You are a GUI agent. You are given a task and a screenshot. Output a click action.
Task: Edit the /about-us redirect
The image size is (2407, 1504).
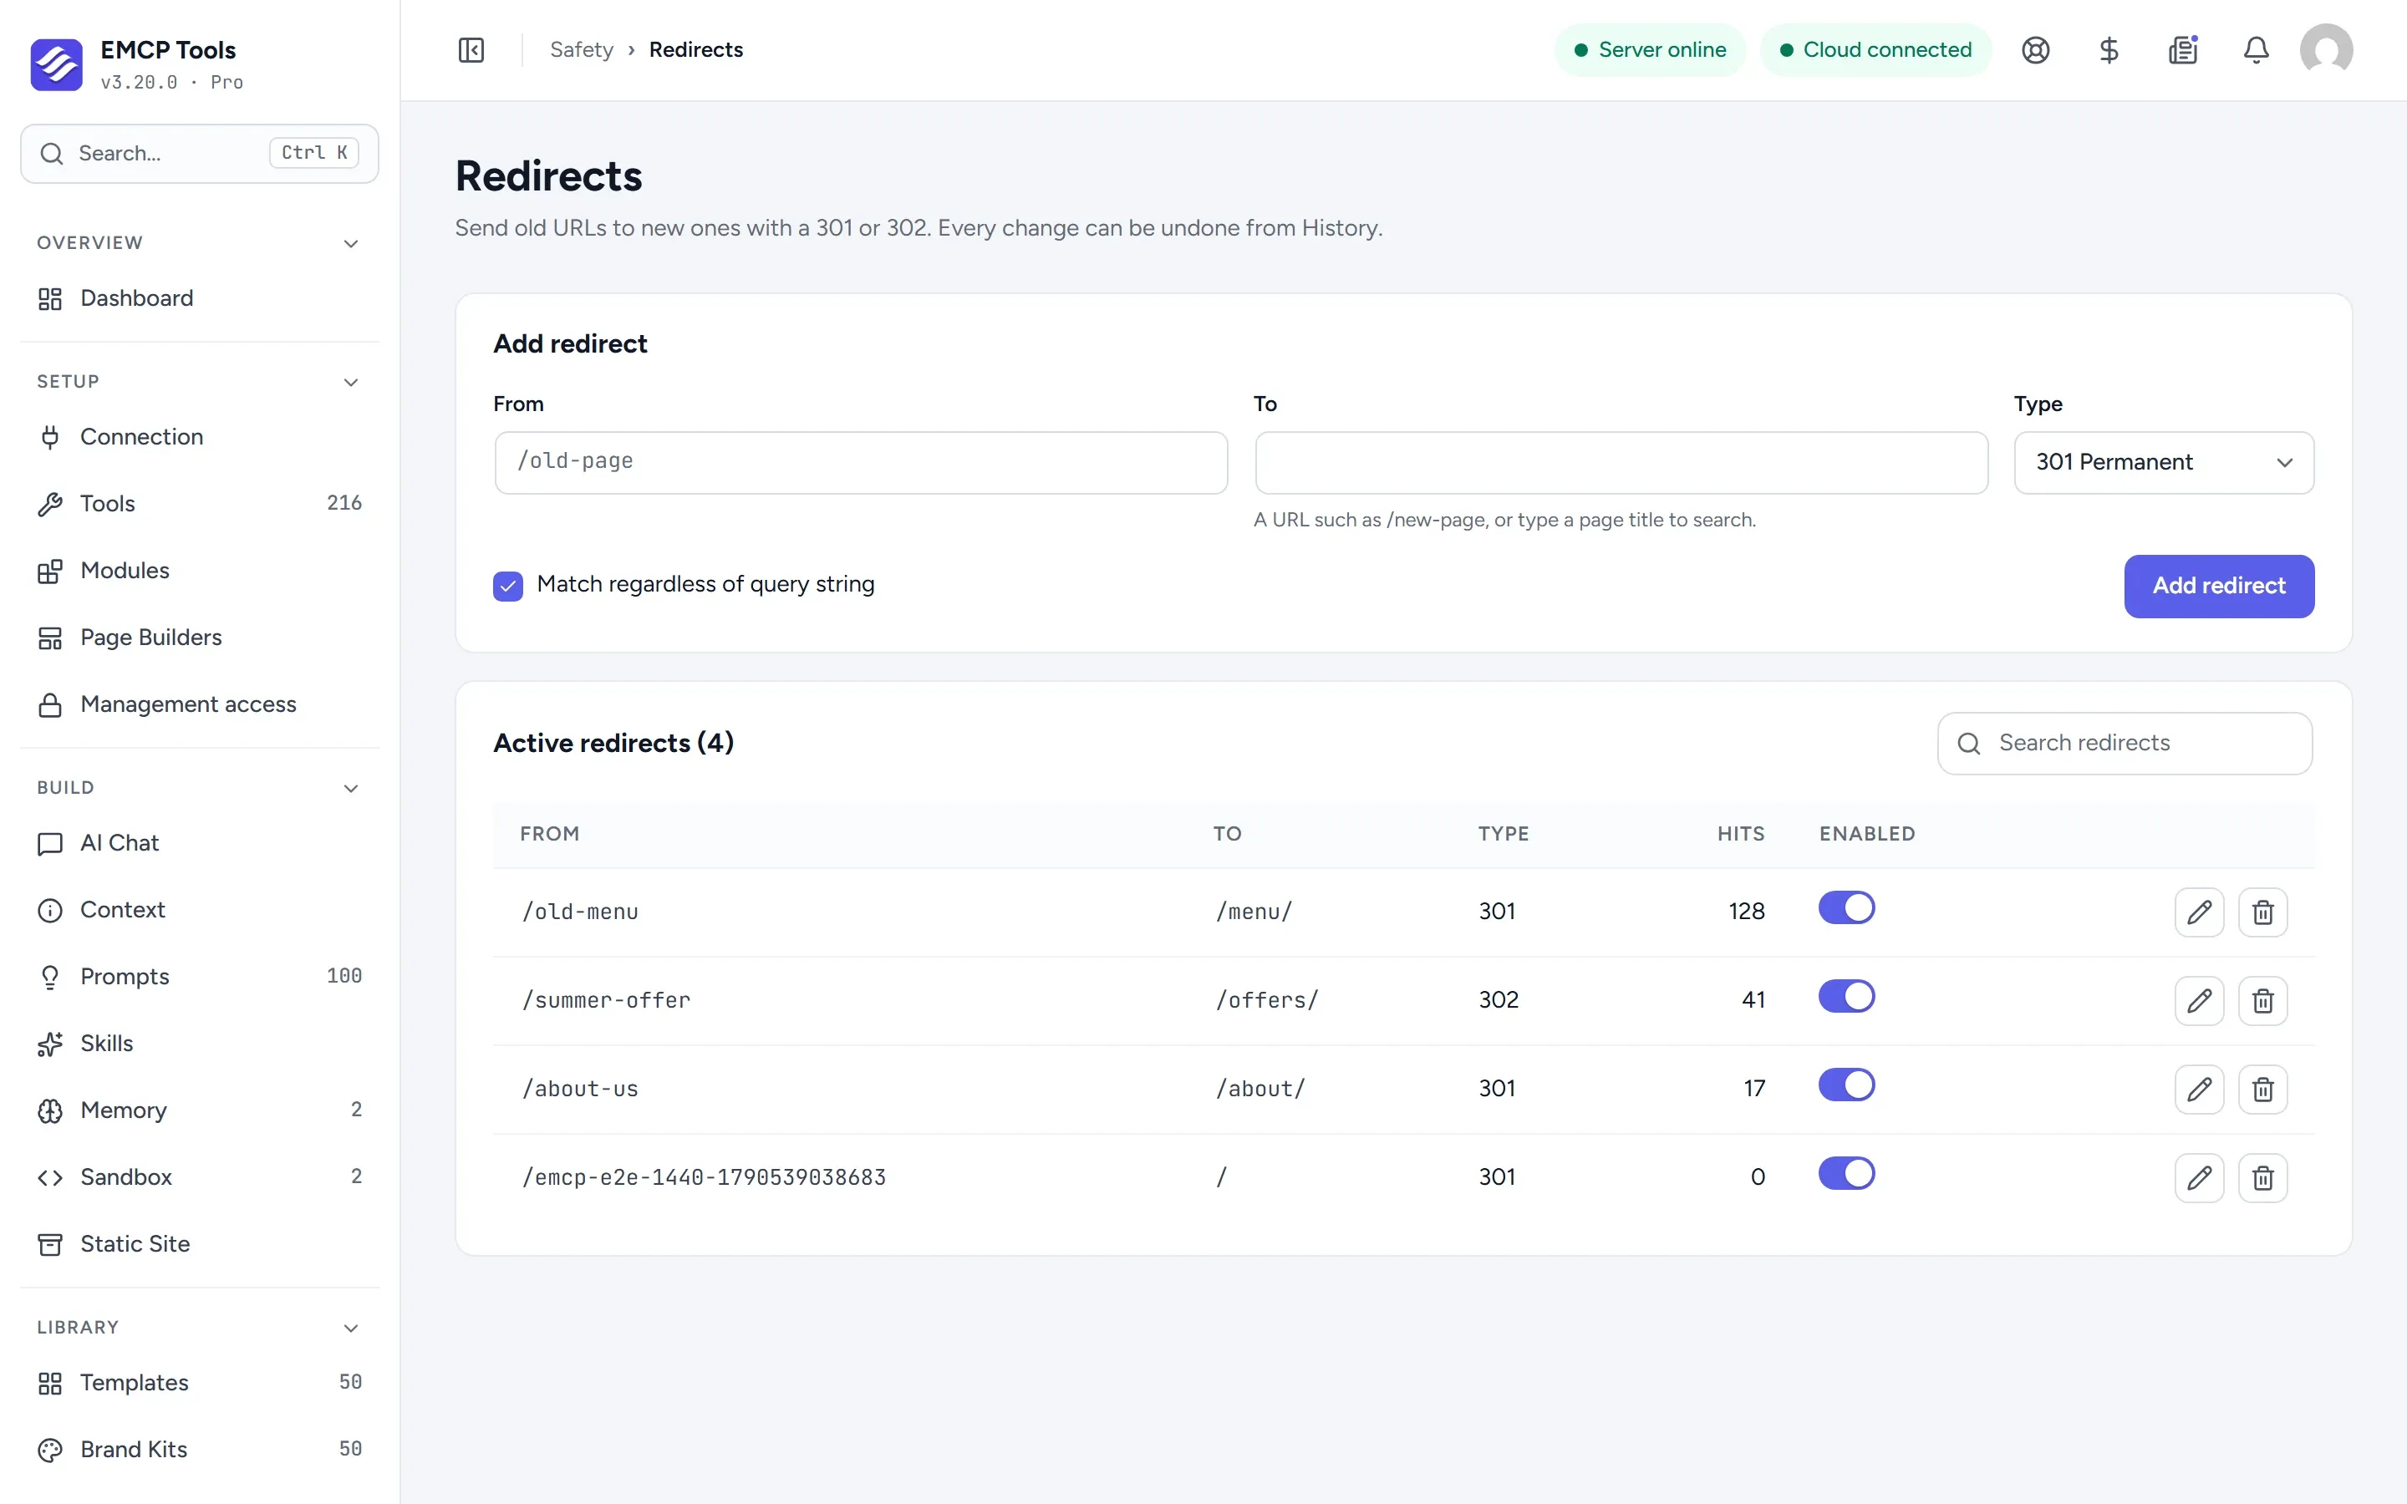pyautogui.click(x=2199, y=1090)
